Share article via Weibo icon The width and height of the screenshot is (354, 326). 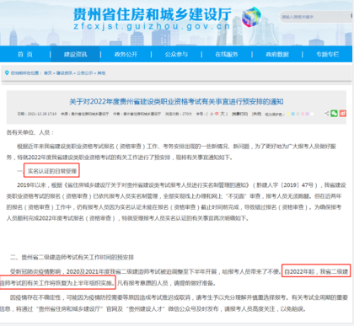point(343,114)
